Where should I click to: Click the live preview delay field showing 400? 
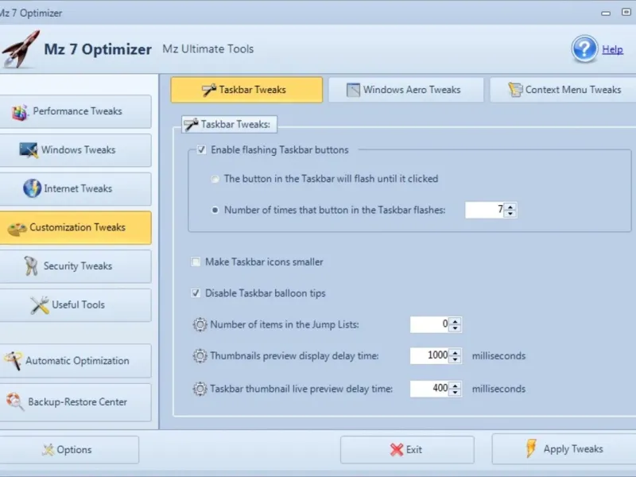coord(430,389)
